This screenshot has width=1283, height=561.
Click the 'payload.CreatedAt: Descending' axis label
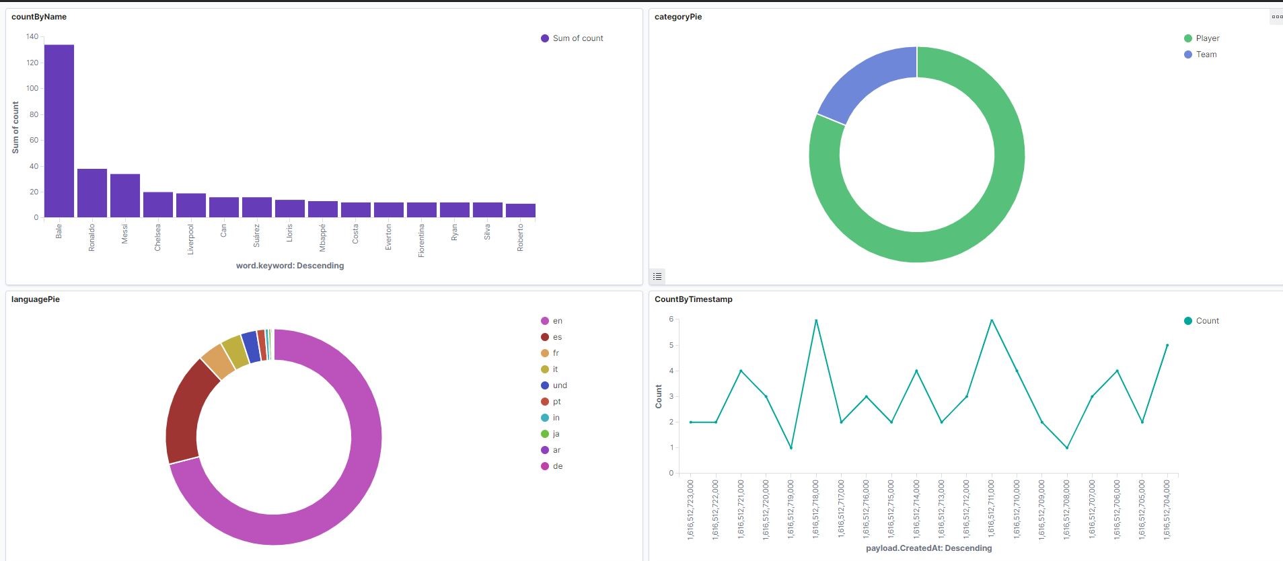click(x=929, y=548)
